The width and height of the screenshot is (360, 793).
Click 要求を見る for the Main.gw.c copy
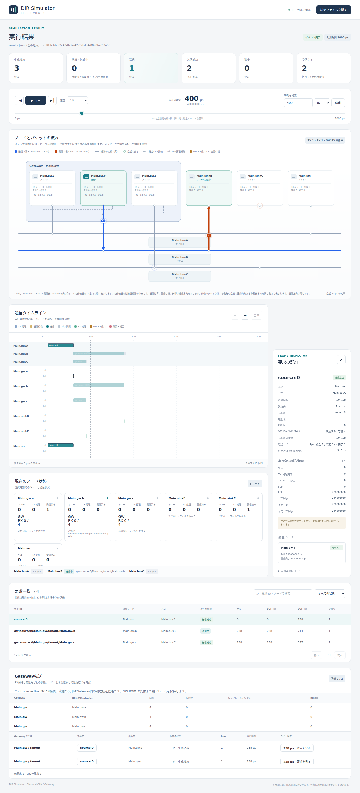click(297, 762)
